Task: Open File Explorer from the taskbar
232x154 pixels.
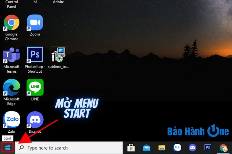Action: [x=162, y=148]
